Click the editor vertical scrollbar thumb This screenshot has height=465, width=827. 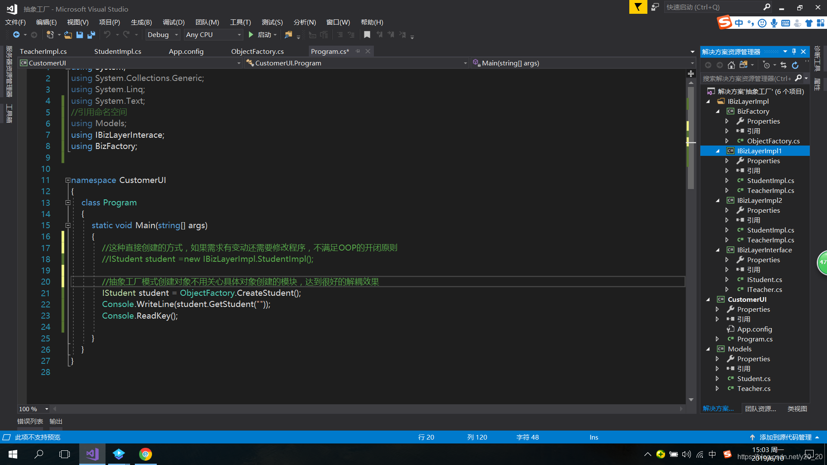pyautogui.click(x=691, y=138)
